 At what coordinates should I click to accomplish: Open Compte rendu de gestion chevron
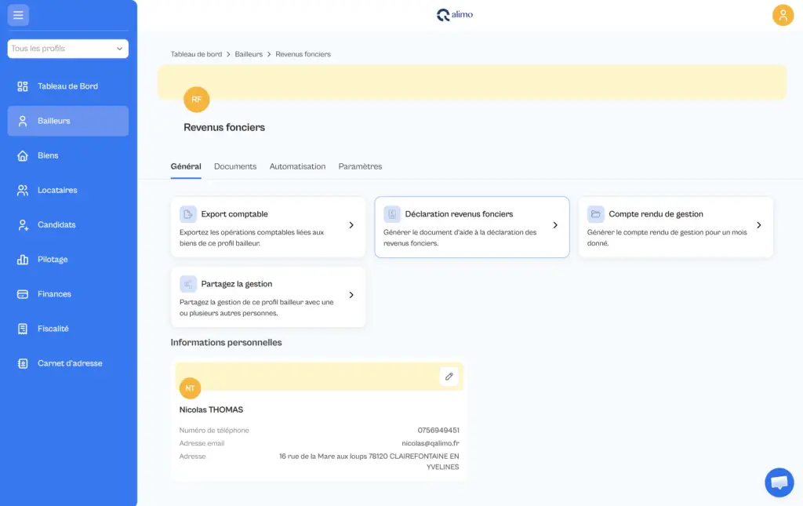tap(759, 225)
